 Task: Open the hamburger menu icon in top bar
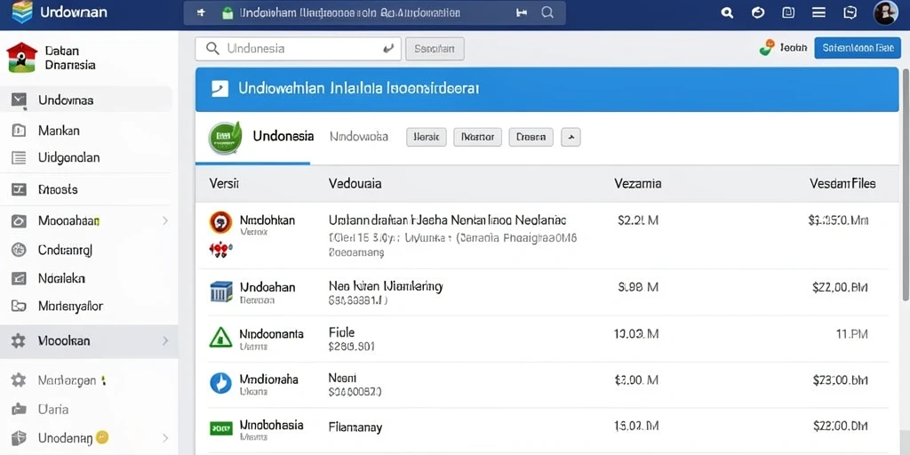click(818, 12)
